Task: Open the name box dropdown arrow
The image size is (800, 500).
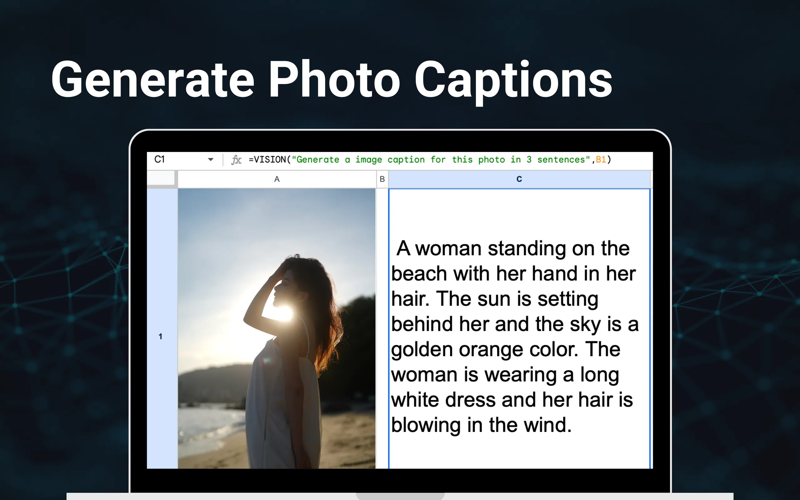Action: tap(211, 159)
